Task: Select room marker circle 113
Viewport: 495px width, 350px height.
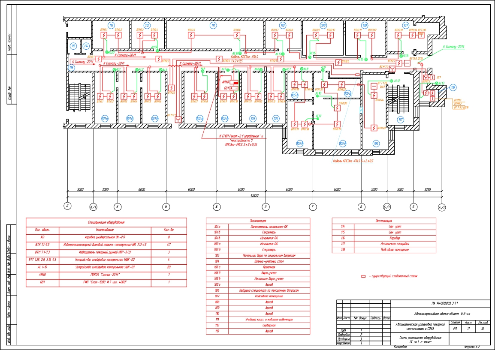Action: coord(111,25)
